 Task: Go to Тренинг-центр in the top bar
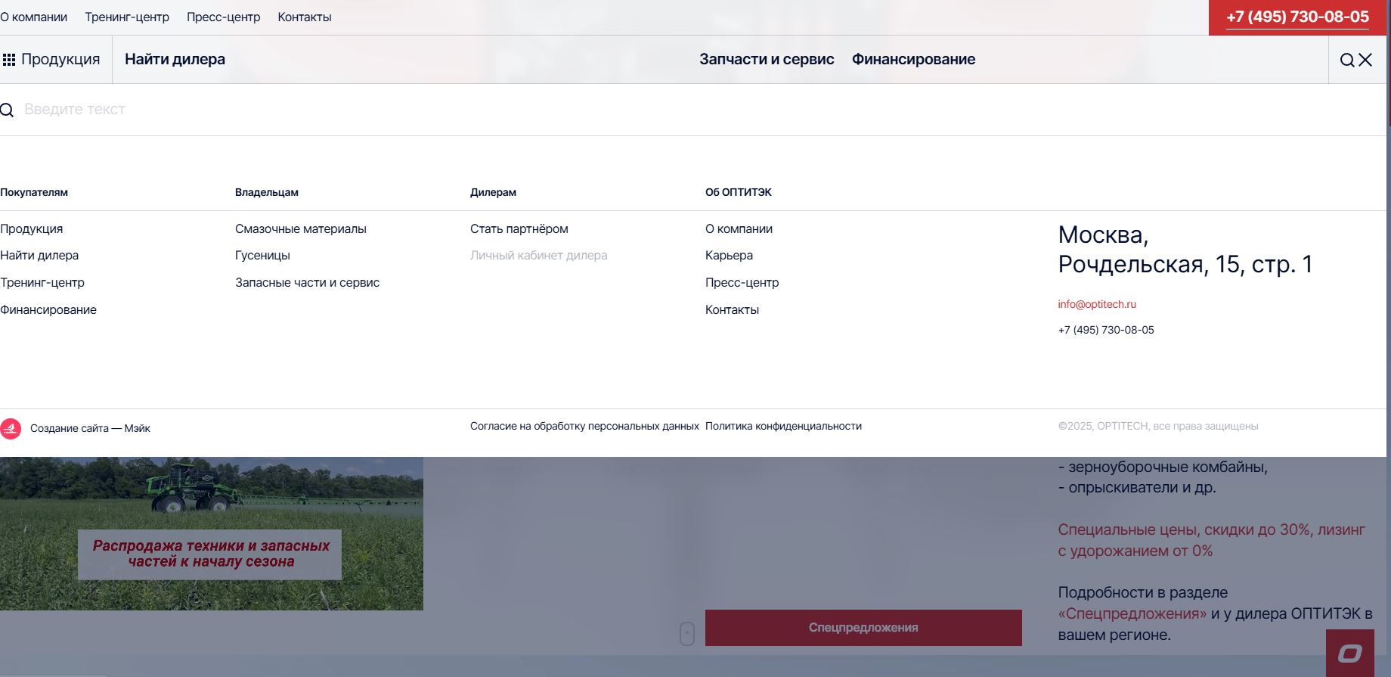click(127, 17)
